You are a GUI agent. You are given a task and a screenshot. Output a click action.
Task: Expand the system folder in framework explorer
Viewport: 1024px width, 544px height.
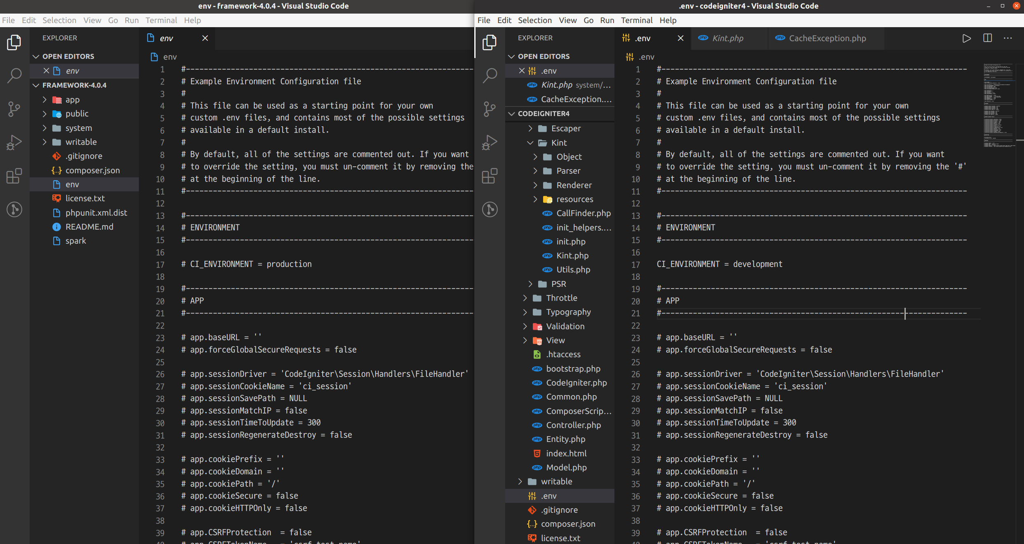tap(45, 128)
